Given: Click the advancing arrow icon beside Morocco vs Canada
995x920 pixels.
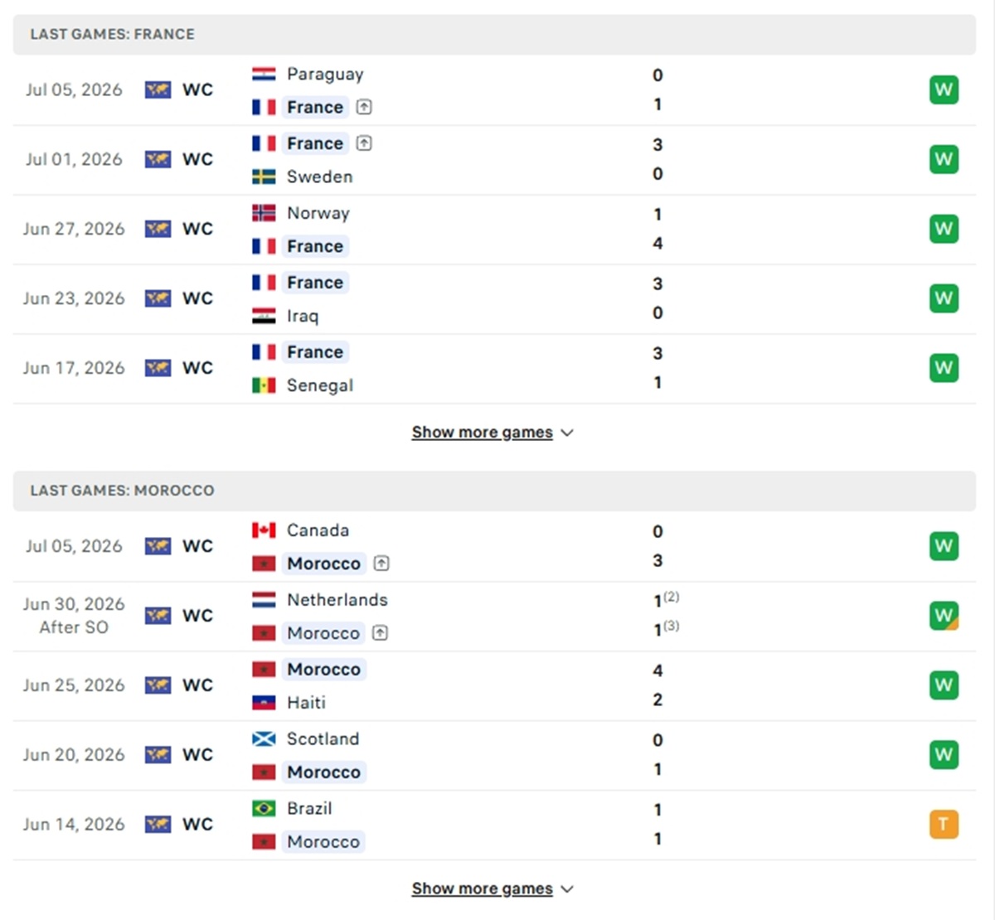Looking at the screenshot, I should (381, 564).
